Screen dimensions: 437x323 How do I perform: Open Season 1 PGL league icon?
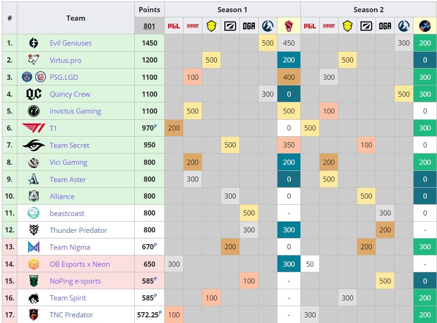(x=174, y=26)
